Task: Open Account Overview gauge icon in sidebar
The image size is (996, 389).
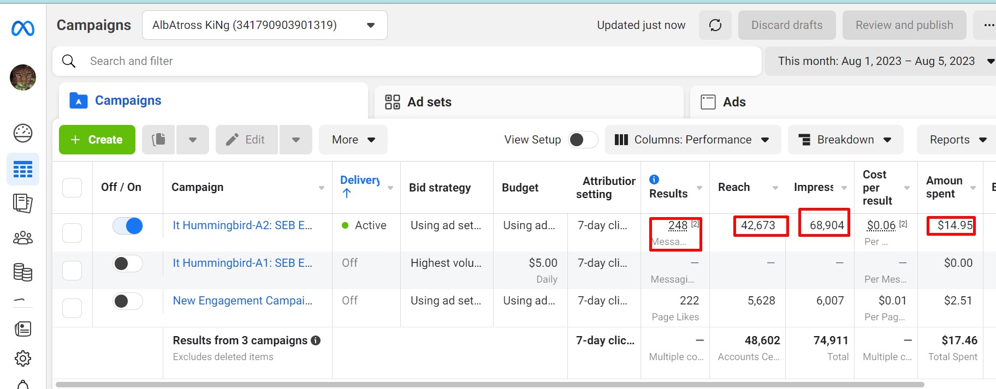Action: click(23, 133)
